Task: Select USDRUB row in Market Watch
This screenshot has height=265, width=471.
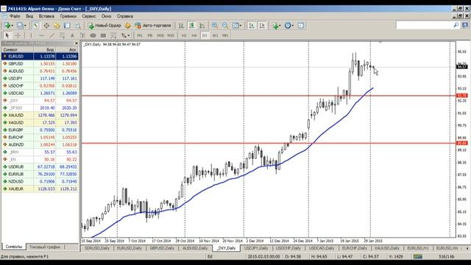Action: coord(40,167)
